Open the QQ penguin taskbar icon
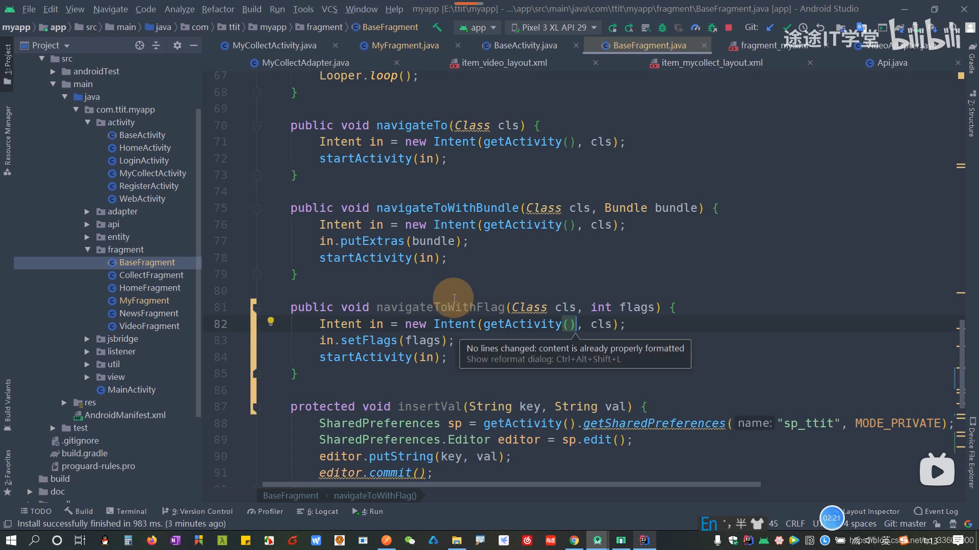This screenshot has width=979, height=550. tap(105, 540)
